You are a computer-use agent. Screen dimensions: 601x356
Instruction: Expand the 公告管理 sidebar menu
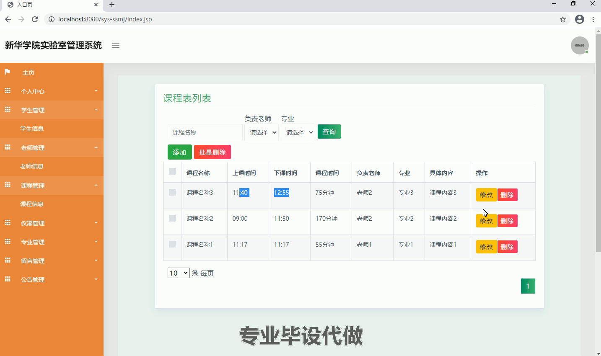point(52,279)
